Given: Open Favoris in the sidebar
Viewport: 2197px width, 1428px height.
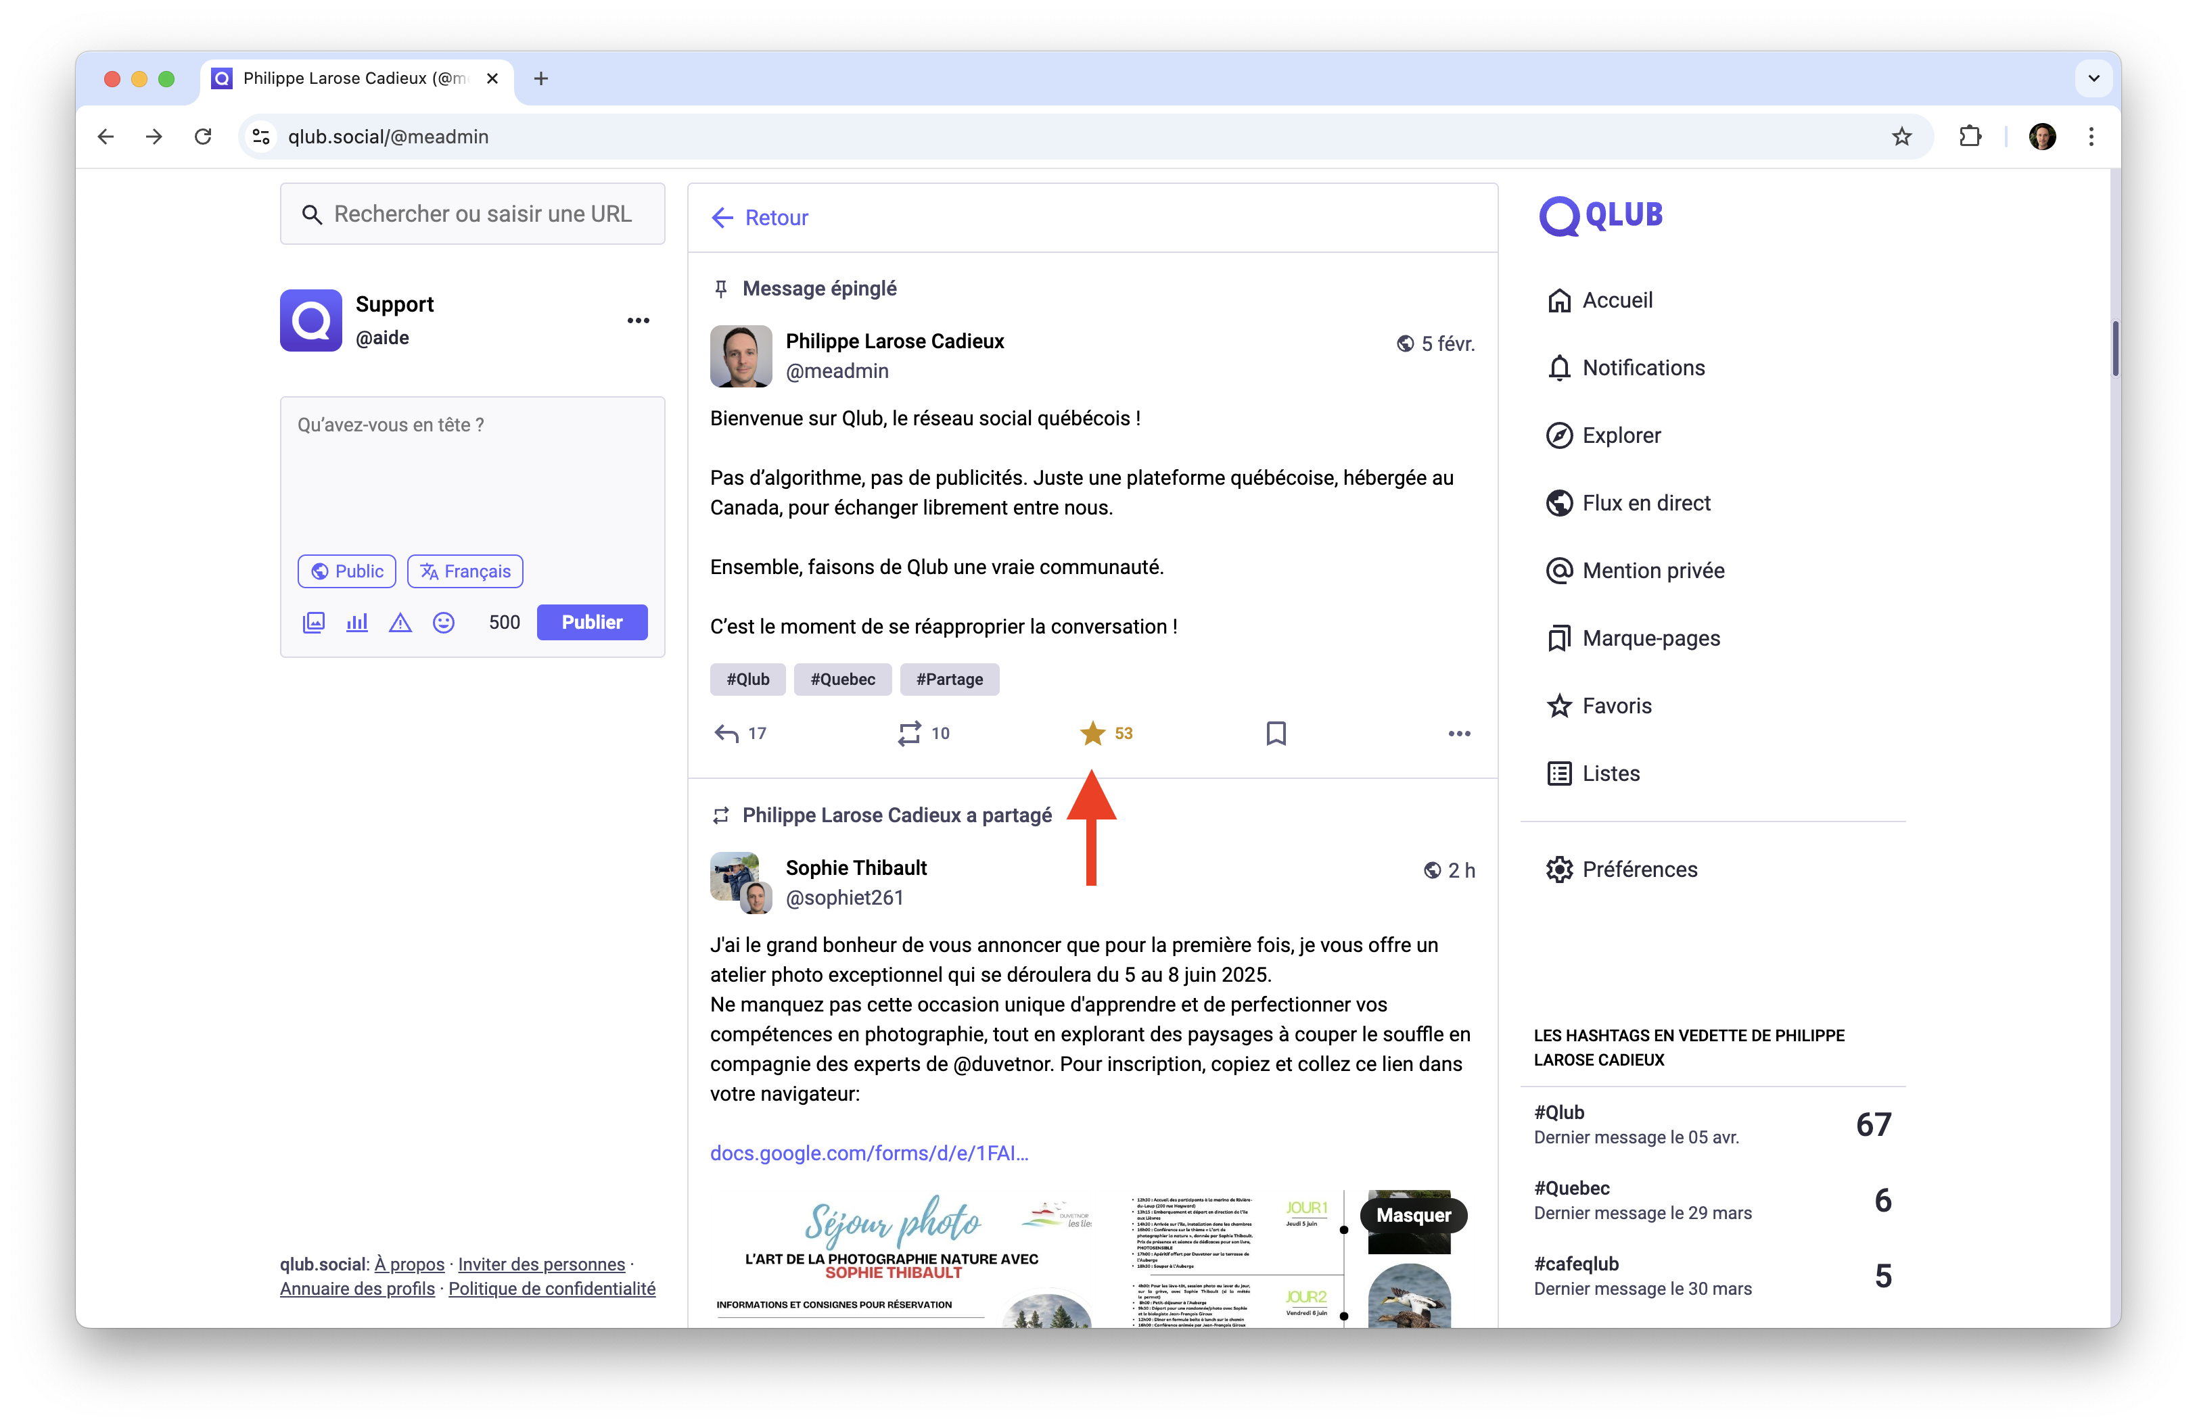Looking at the screenshot, I should pyautogui.click(x=1599, y=706).
